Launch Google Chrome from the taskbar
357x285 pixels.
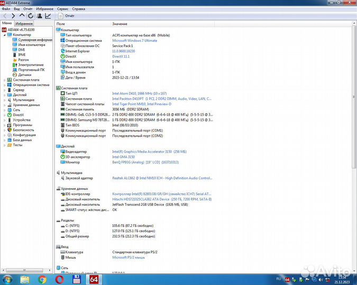click(x=42, y=279)
